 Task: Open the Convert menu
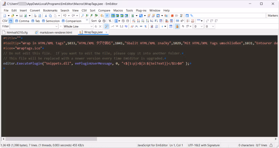pos(35,10)
